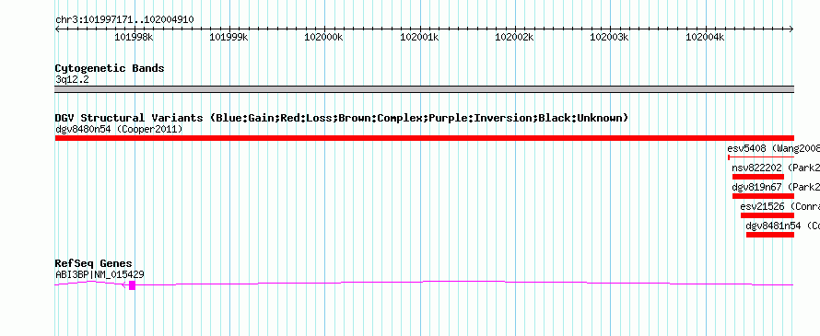The width and height of the screenshot is (820, 336).
Task: Click the left arrowhead of the ruler
Action: pyautogui.click(x=57, y=29)
